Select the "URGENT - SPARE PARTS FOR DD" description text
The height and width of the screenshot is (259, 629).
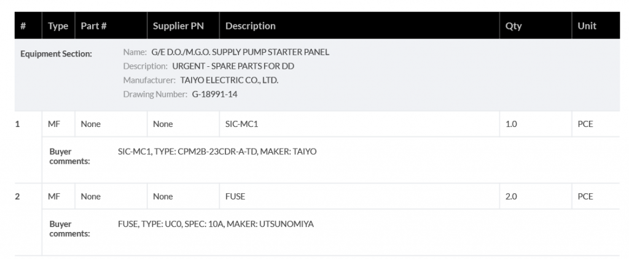tap(233, 66)
